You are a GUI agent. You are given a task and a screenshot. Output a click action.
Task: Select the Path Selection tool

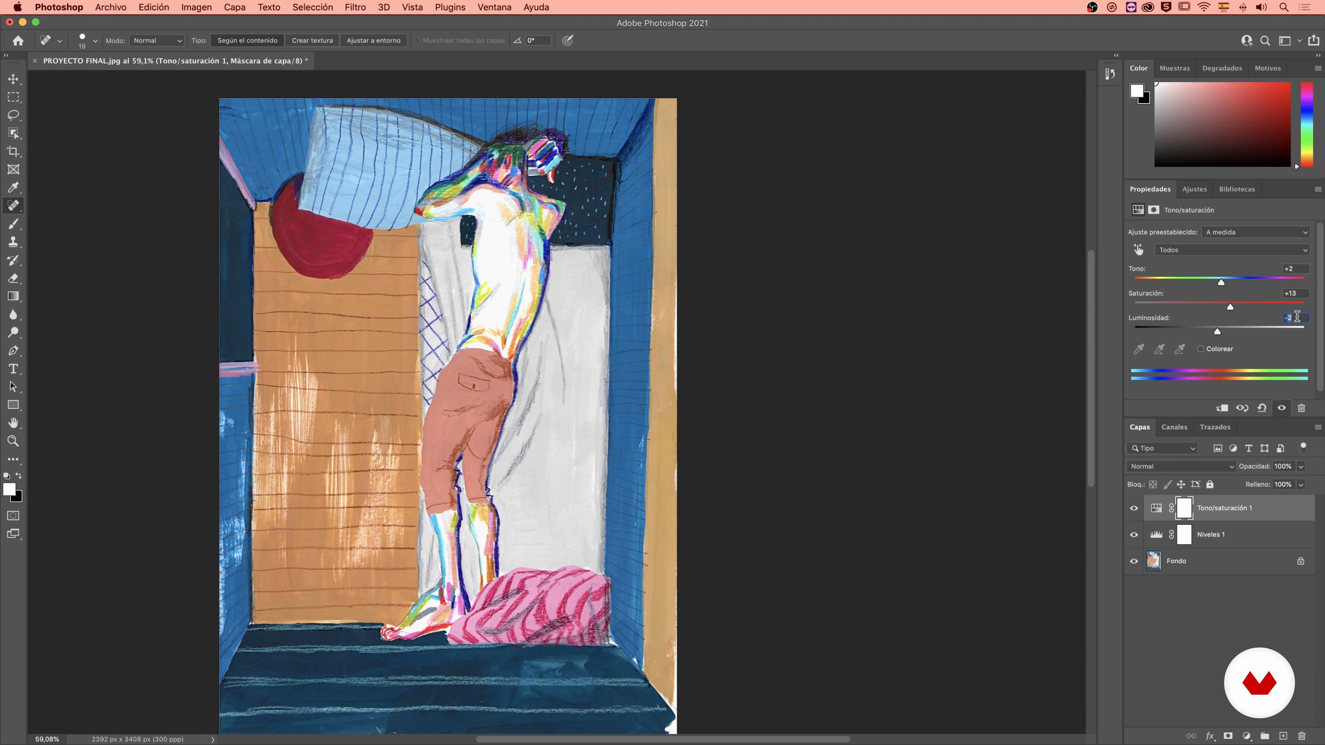tap(13, 387)
